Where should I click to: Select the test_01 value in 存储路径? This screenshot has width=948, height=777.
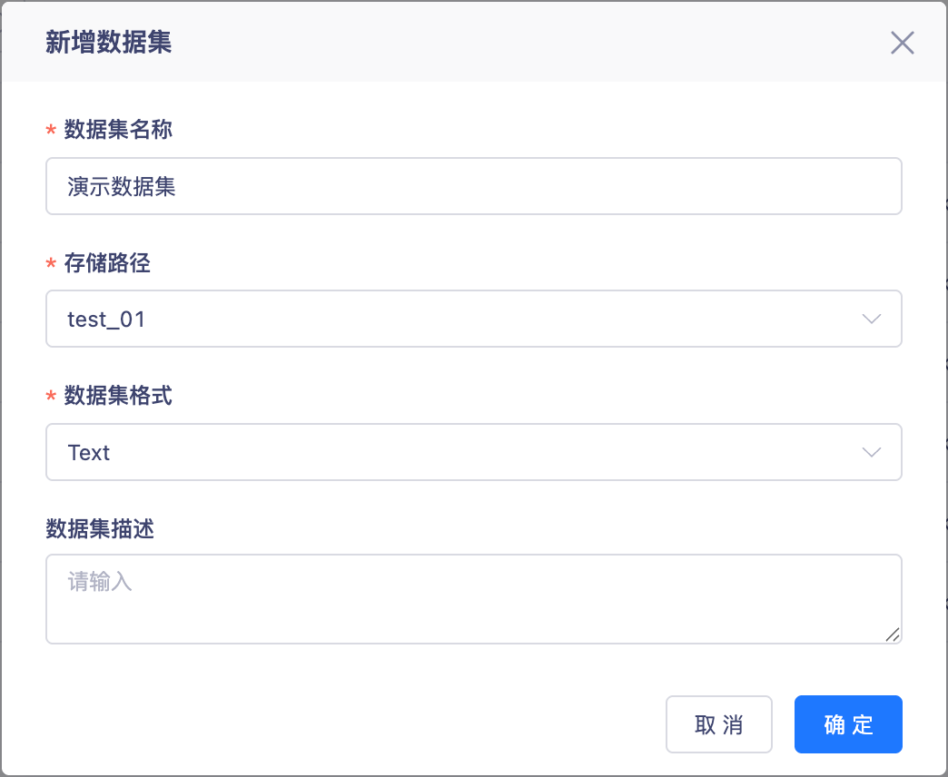click(x=107, y=320)
